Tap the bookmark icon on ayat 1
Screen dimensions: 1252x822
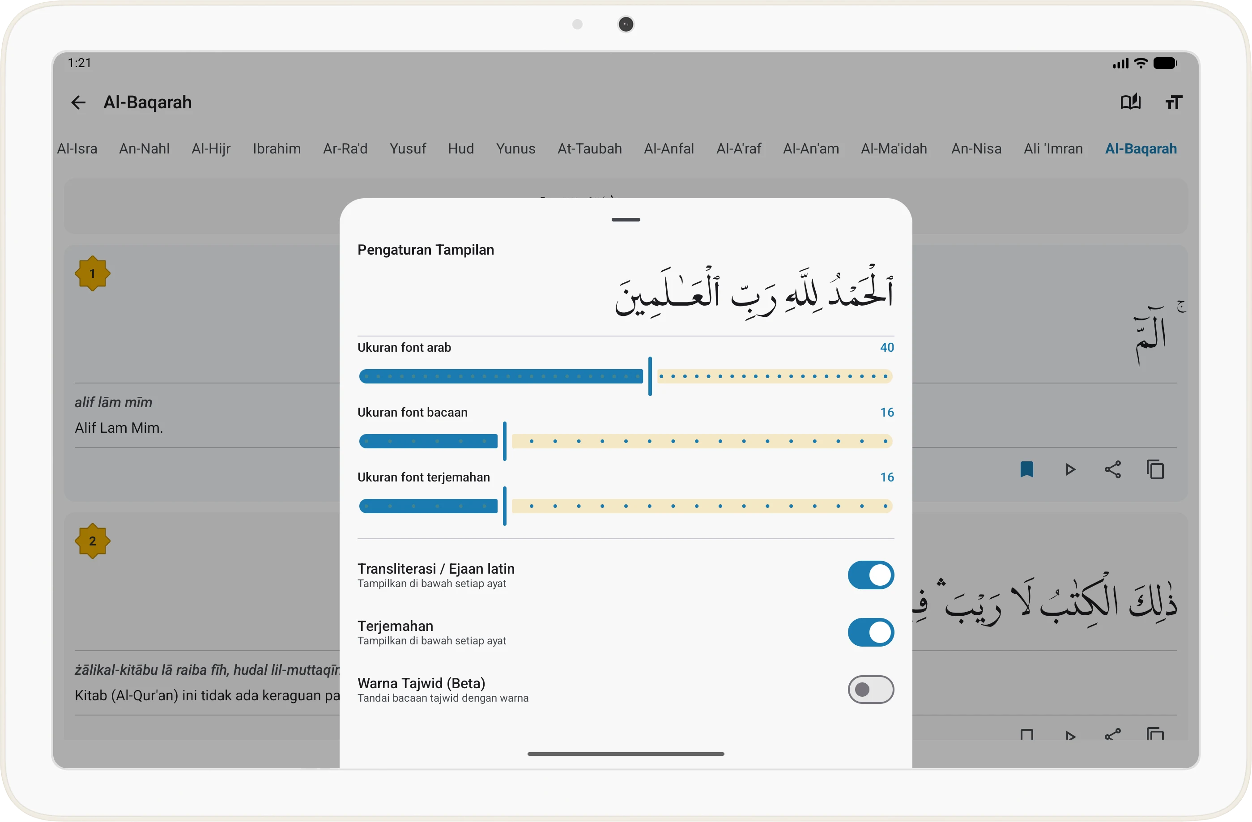click(x=1027, y=469)
